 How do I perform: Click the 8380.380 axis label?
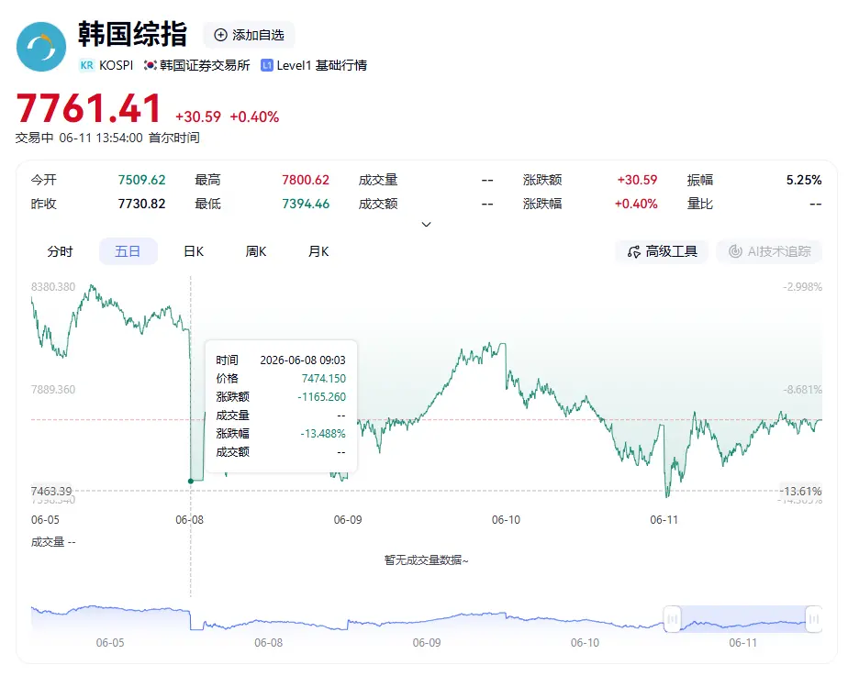53,287
